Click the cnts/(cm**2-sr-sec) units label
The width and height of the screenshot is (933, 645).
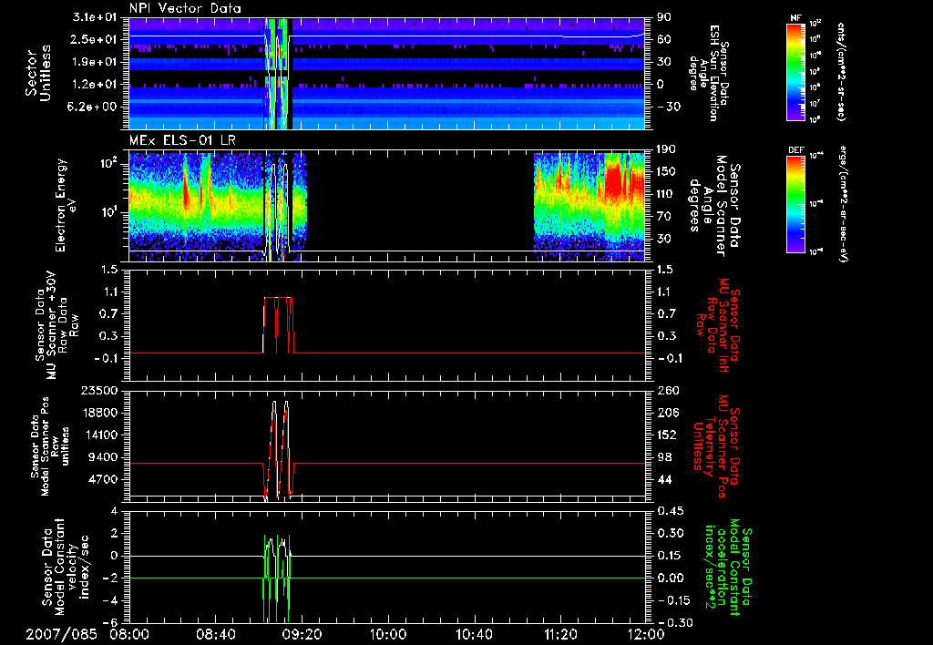point(841,71)
